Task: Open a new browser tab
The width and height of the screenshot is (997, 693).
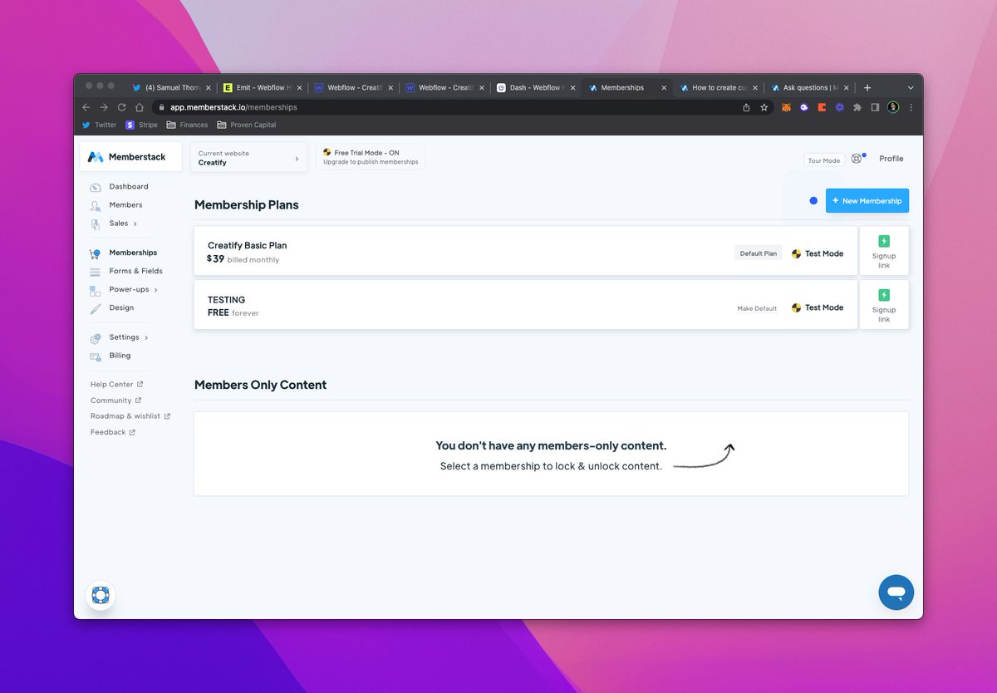Action: click(x=867, y=87)
